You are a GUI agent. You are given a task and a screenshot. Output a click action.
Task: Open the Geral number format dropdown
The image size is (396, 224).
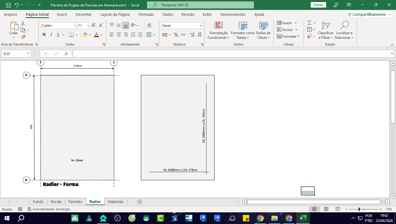pos(200,26)
